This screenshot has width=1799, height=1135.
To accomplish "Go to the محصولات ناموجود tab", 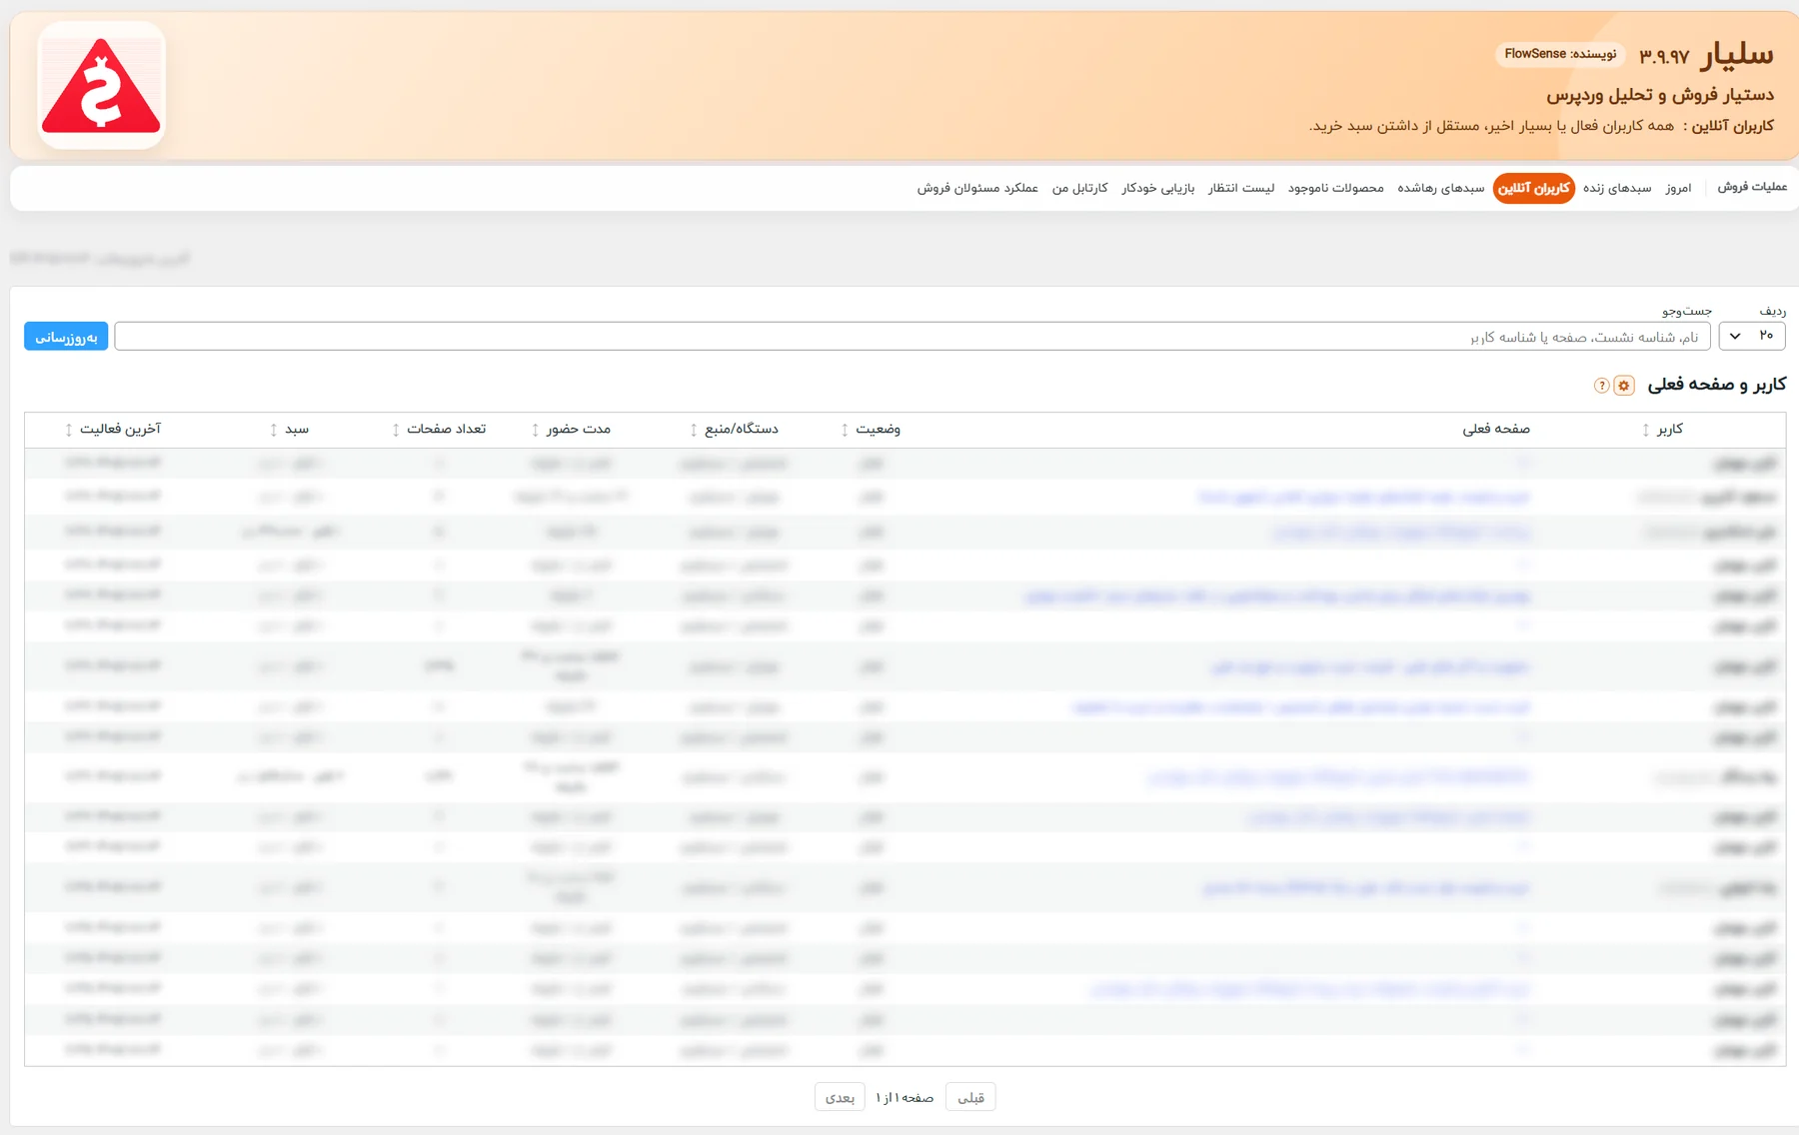I will pyautogui.click(x=1335, y=188).
